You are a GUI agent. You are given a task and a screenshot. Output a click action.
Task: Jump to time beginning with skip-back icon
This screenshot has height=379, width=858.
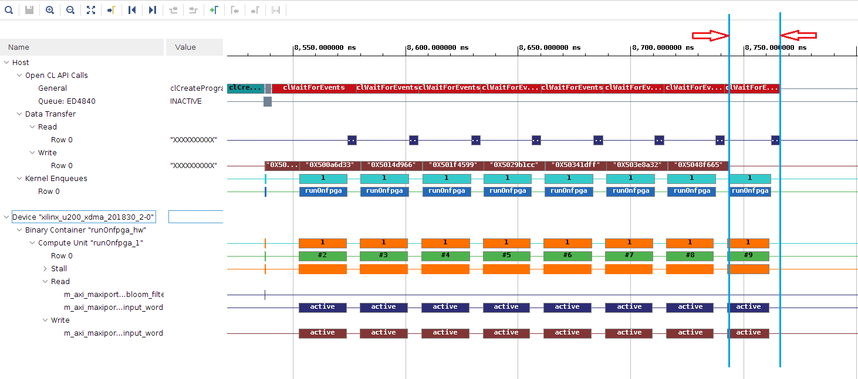click(132, 10)
